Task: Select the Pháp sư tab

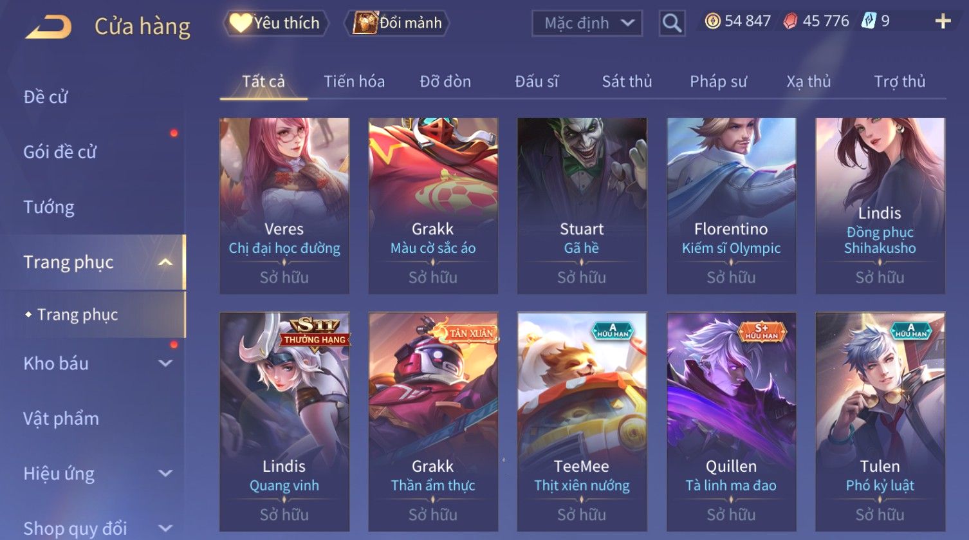Action: click(718, 82)
